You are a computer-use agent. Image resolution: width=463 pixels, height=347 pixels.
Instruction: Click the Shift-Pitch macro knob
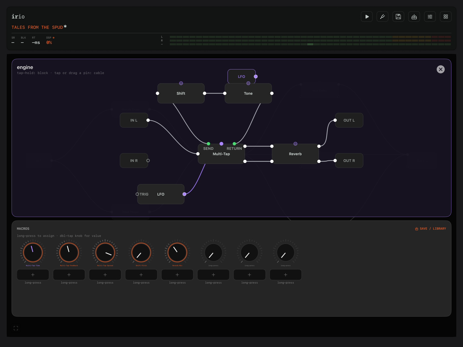(x=141, y=252)
